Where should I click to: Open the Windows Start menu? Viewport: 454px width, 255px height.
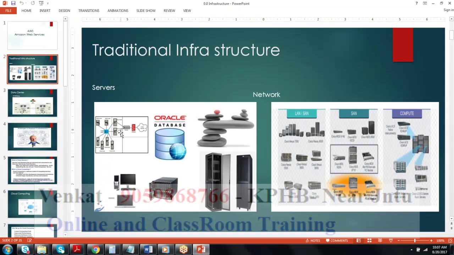[x=8, y=250]
